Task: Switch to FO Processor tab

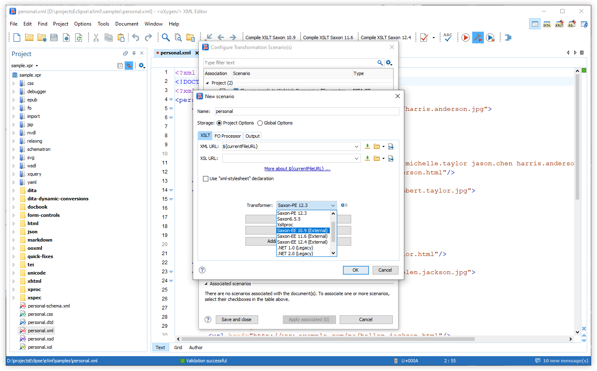Action: tap(228, 136)
